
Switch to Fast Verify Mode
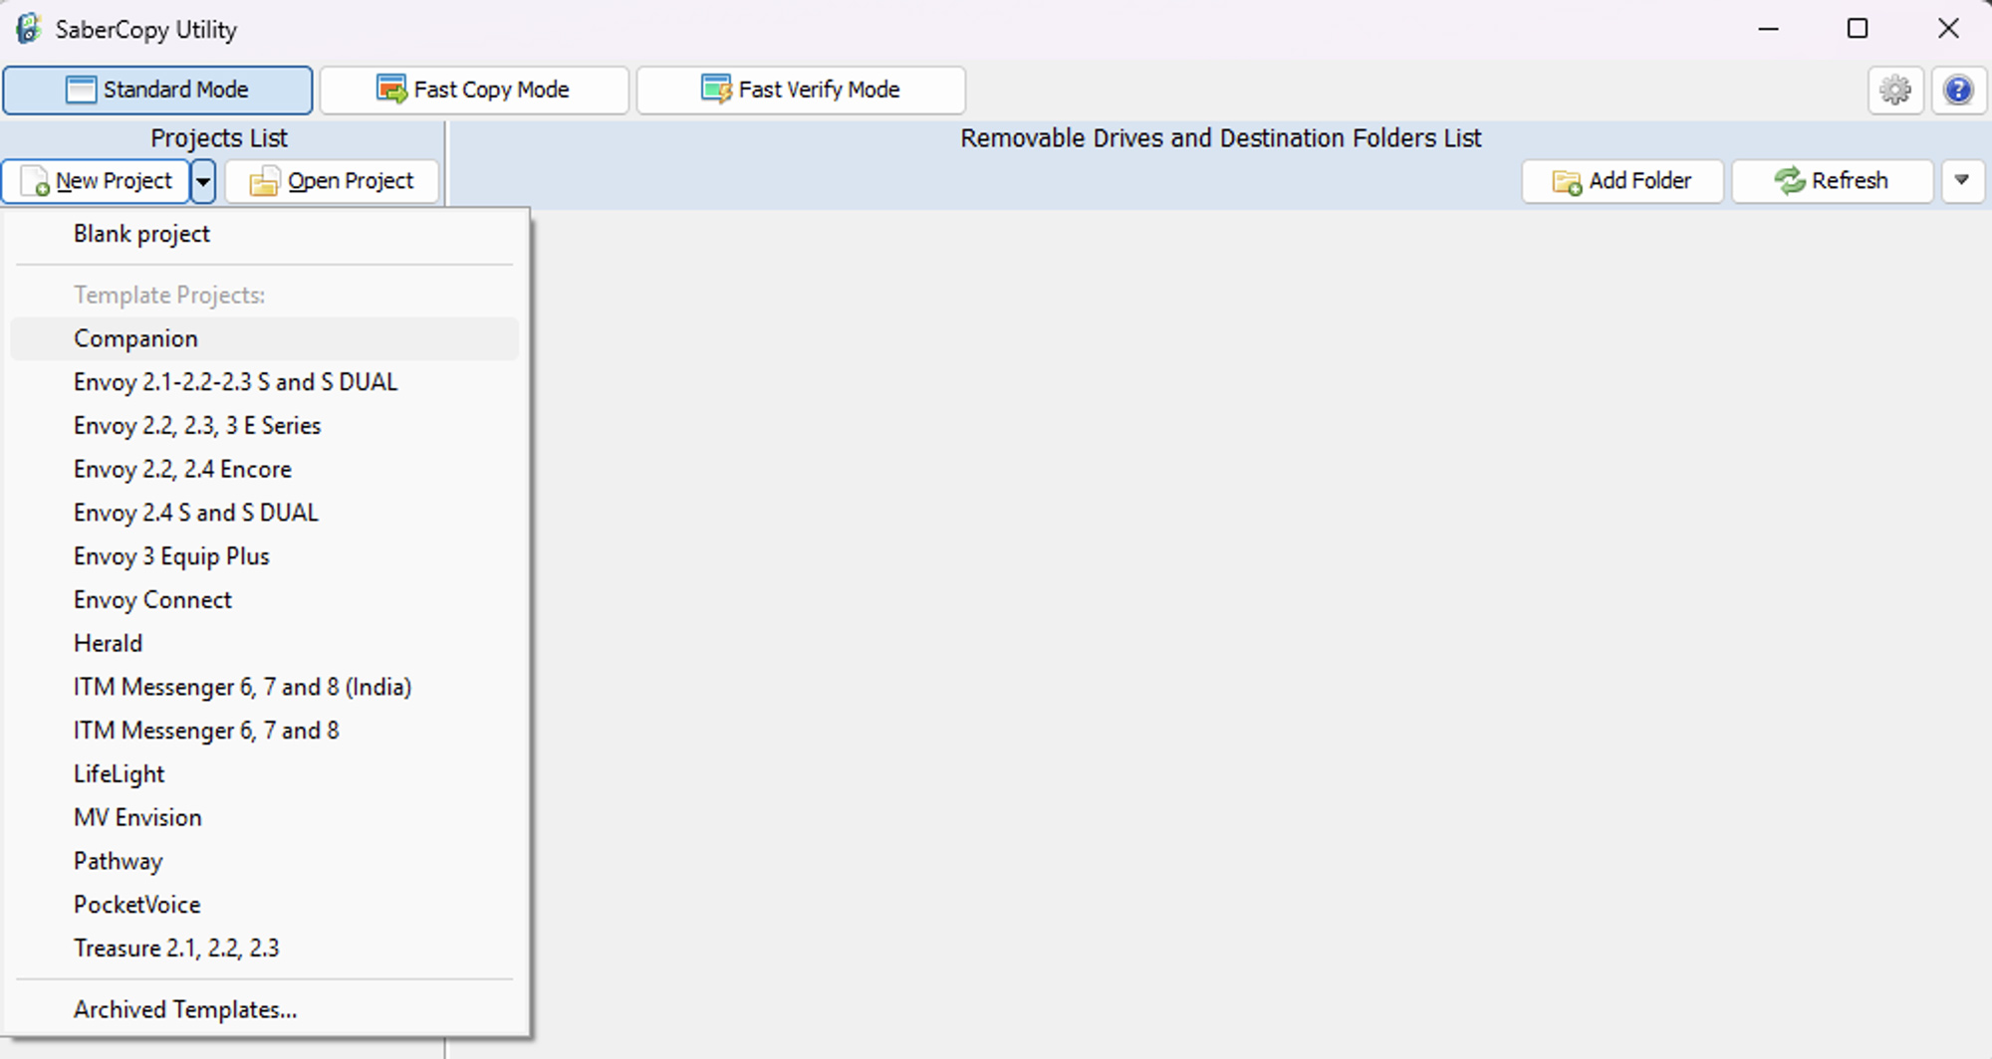coord(801,90)
